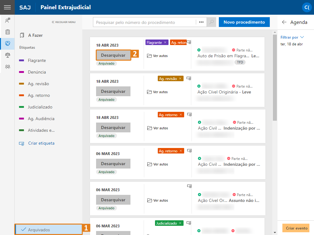
Task: Open the checklist sidebar icon
Action: pyautogui.click(x=8, y=32)
